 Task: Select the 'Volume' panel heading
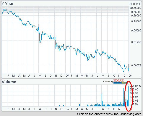[9, 82]
